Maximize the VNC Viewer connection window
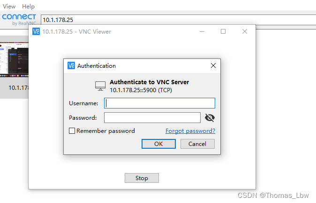Screen dimensions: 316x203 point(223,31)
